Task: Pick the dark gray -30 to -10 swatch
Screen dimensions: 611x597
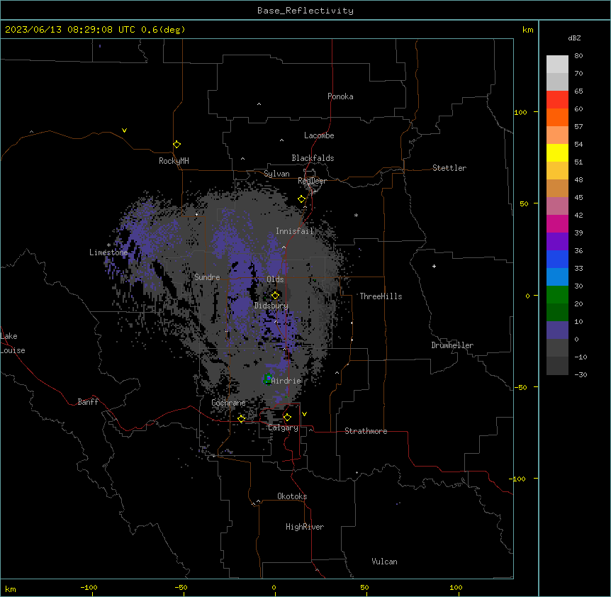Action: pyautogui.click(x=557, y=366)
